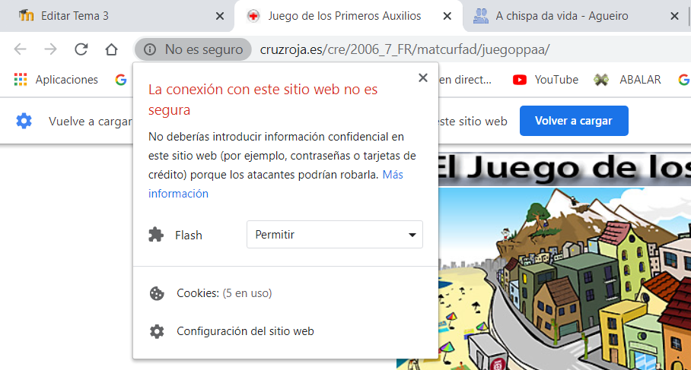Click the red cross favicon on the active tab
This screenshot has width=691, height=370.
pos(253,16)
